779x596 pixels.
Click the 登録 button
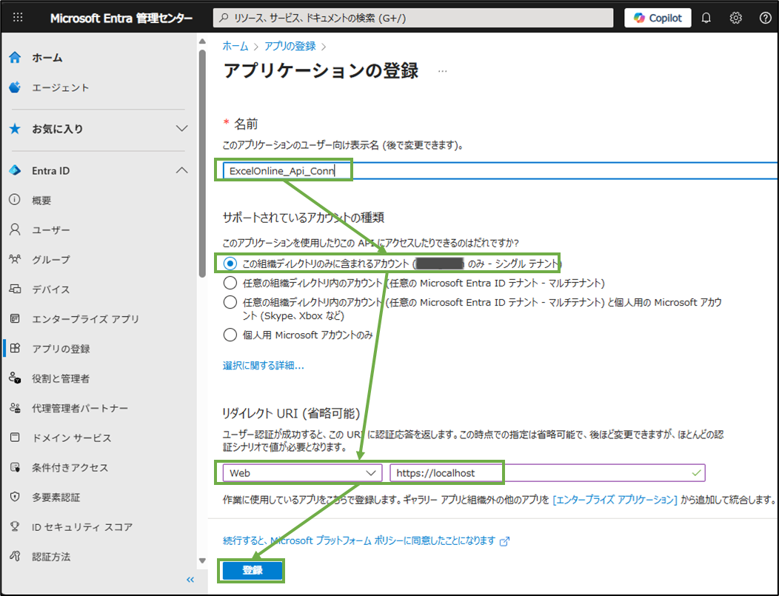pyautogui.click(x=253, y=571)
